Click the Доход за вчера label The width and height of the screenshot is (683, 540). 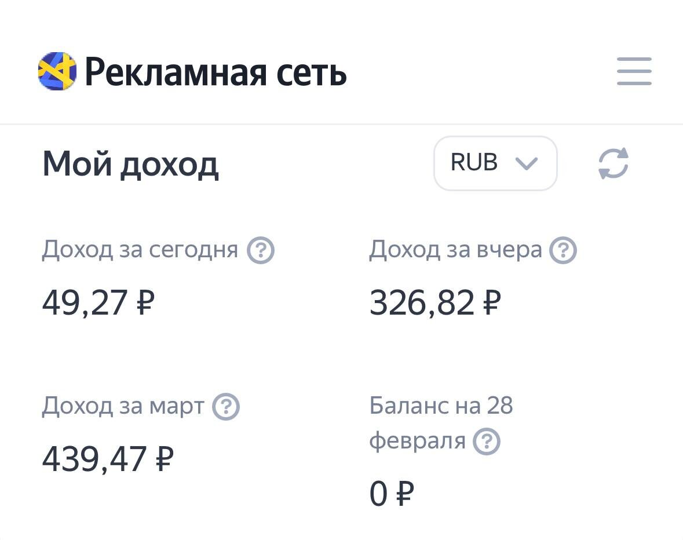tap(455, 250)
